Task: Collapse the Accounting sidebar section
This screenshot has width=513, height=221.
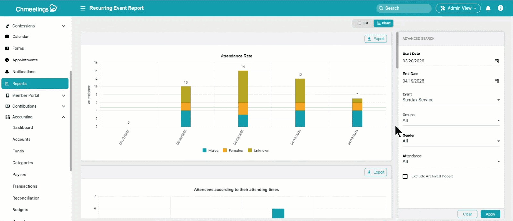Action: point(63,117)
